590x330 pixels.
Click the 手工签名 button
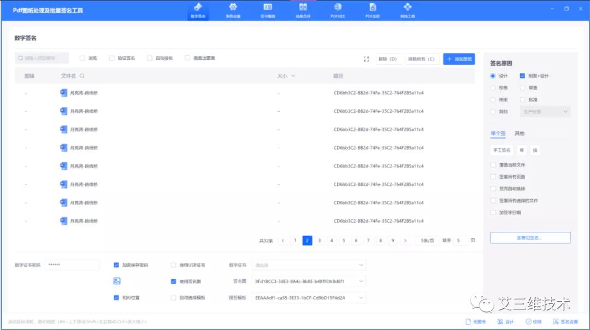click(502, 149)
